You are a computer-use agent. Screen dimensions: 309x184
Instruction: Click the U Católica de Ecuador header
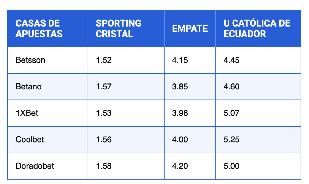point(257,28)
